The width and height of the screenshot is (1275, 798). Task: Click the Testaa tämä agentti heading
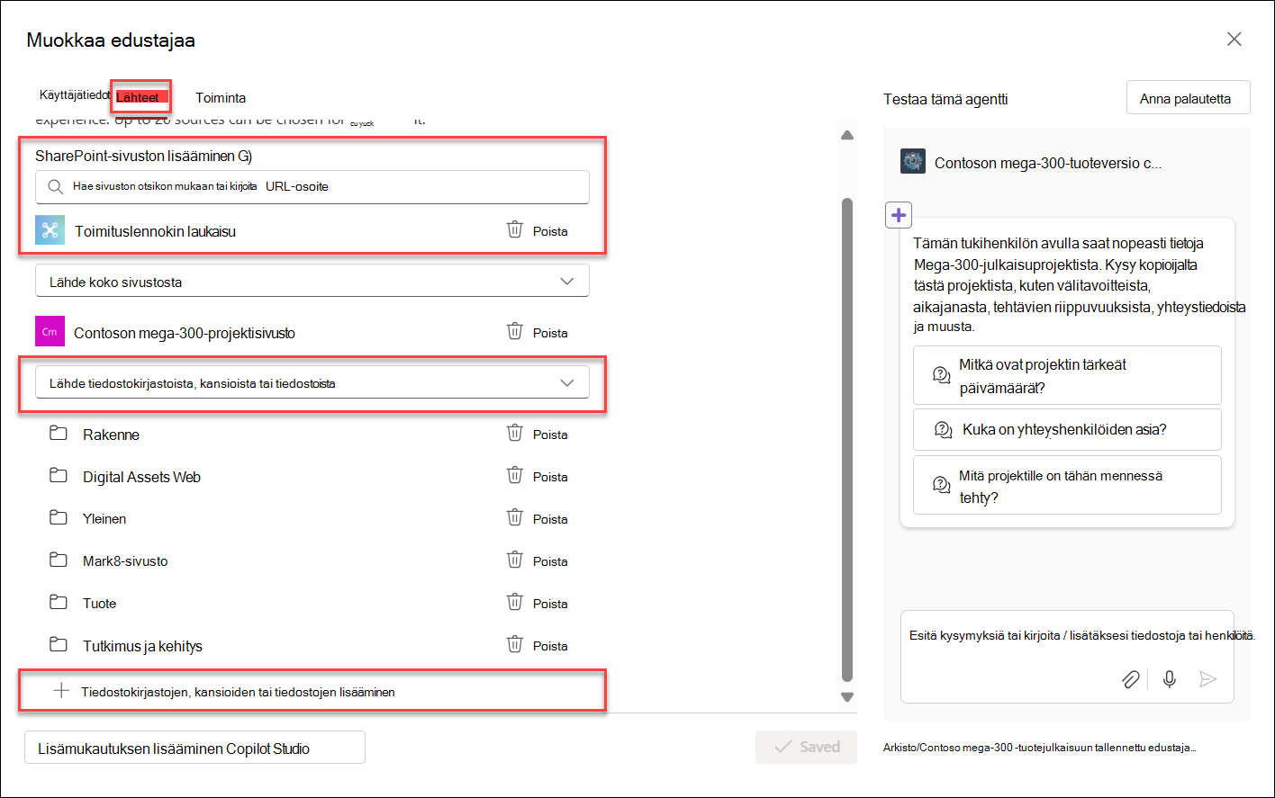(x=945, y=99)
